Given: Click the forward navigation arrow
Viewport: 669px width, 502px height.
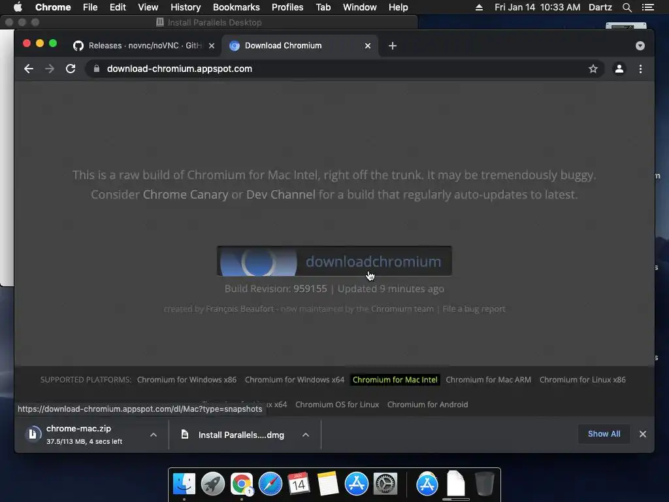Looking at the screenshot, I should (50, 69).
